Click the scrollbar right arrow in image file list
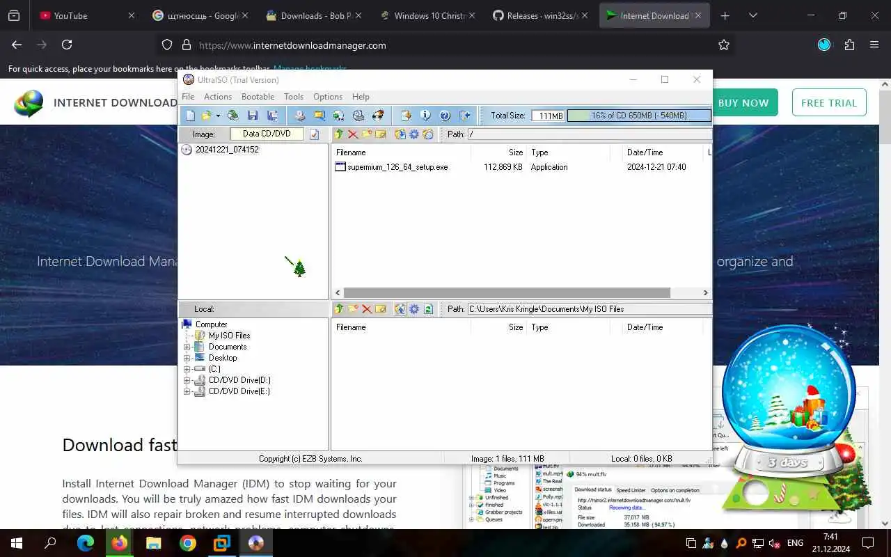This screenshot has height=557, width=891. pyautogui.click(x=704, y=293)
